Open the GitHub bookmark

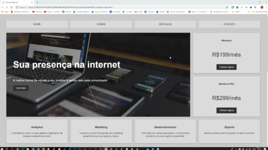[x=66, y=12]
